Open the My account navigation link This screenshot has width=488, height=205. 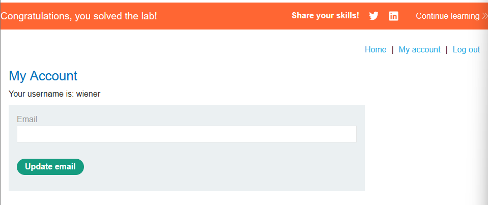(x=419, y=49)
